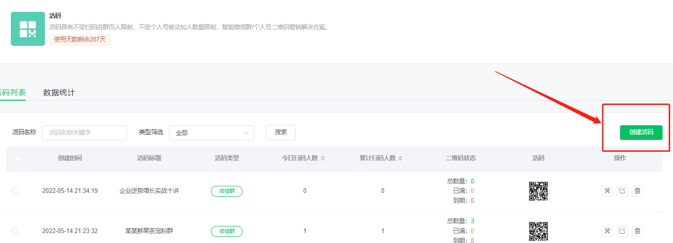Open QR code thumbnail for 某某鲜果茶宠粉群

coord(538,231)
